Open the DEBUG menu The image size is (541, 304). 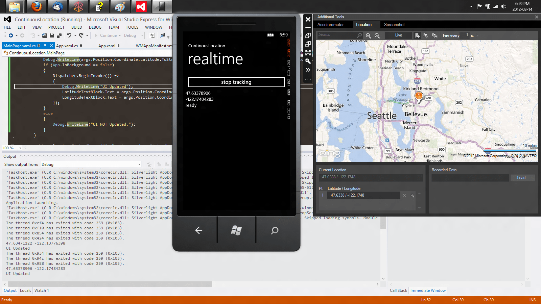95,27
